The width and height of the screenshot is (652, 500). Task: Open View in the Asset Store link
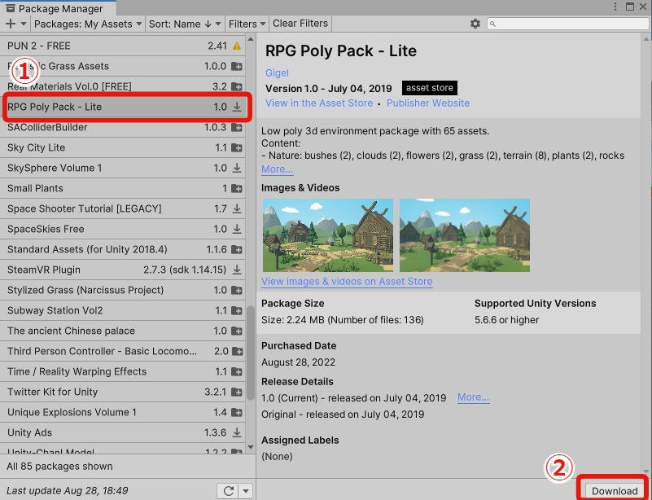click(319, 103)
